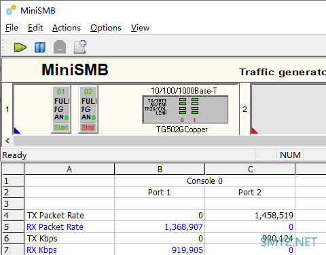Select column B header
Image resolution: width=326 pixels, height=255 pixels.
[x=160, y=169]
